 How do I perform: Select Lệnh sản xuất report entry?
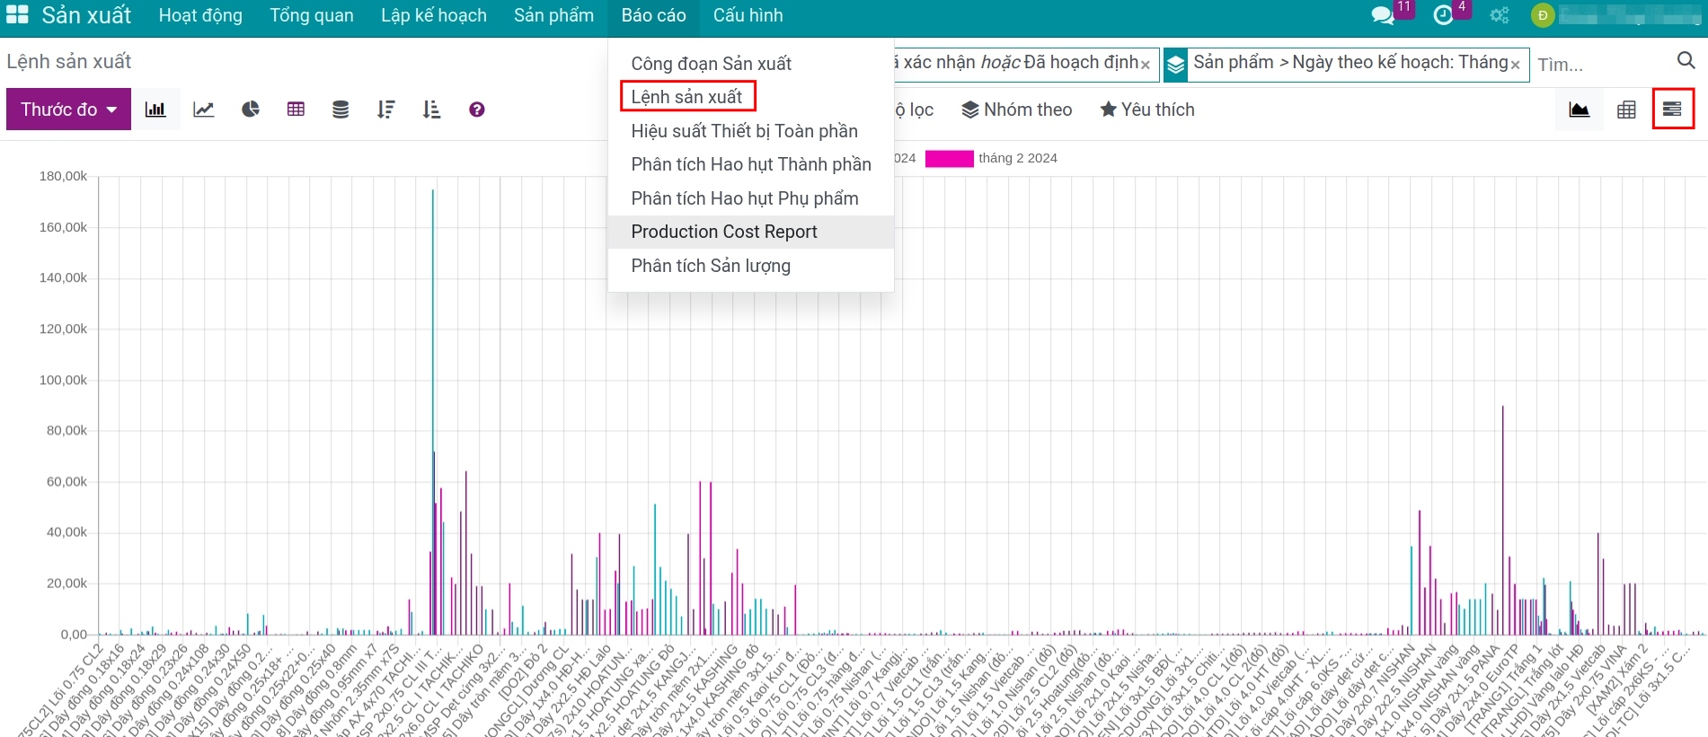pyautogui.click(x=750, y=97)
